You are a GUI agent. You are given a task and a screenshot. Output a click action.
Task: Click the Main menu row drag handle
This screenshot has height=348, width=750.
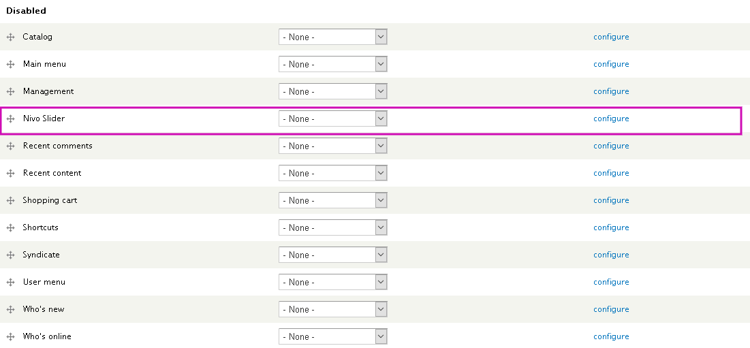tap(10, 65)
